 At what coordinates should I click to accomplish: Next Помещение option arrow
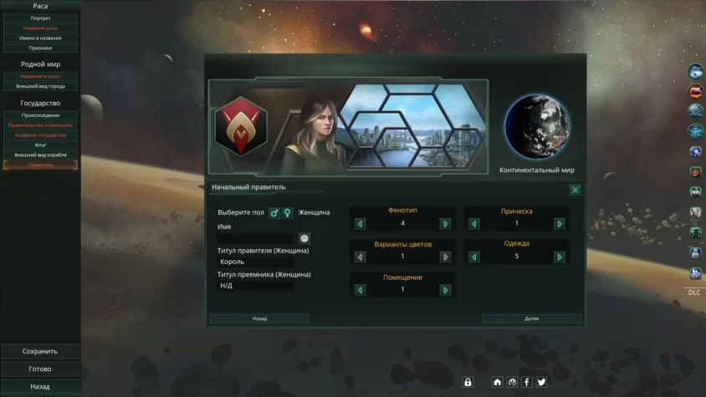(445, 290)
